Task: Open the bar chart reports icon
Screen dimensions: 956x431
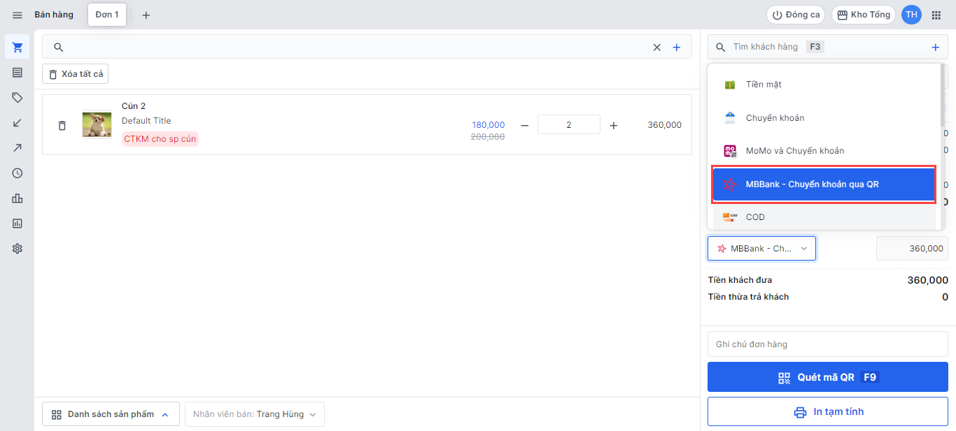Action: click(x=17, y=198)
